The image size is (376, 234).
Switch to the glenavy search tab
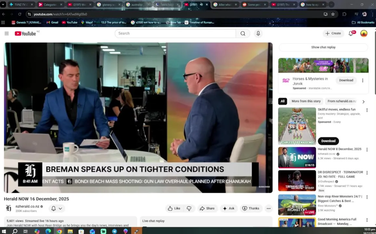[x=109, y=5]
